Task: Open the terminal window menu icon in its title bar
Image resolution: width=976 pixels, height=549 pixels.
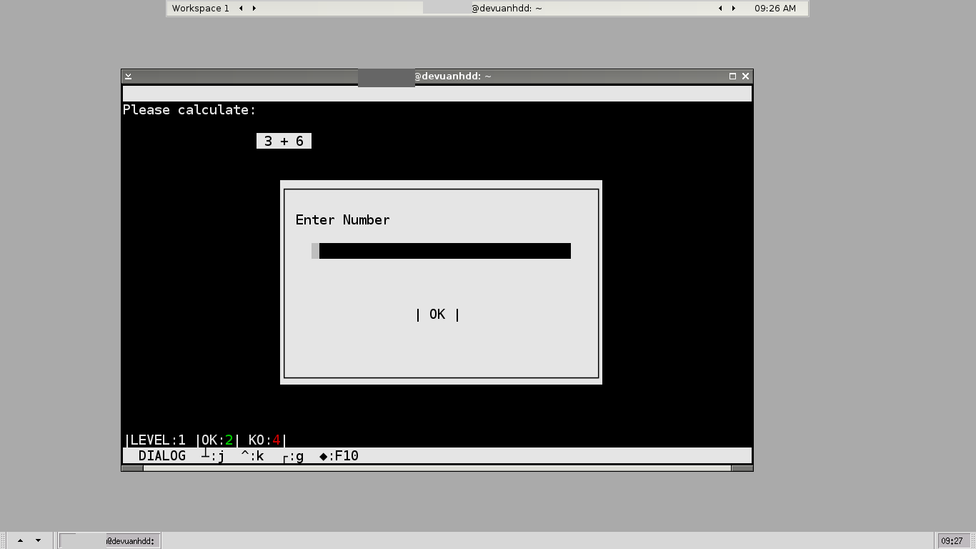Action: point(128,76)
